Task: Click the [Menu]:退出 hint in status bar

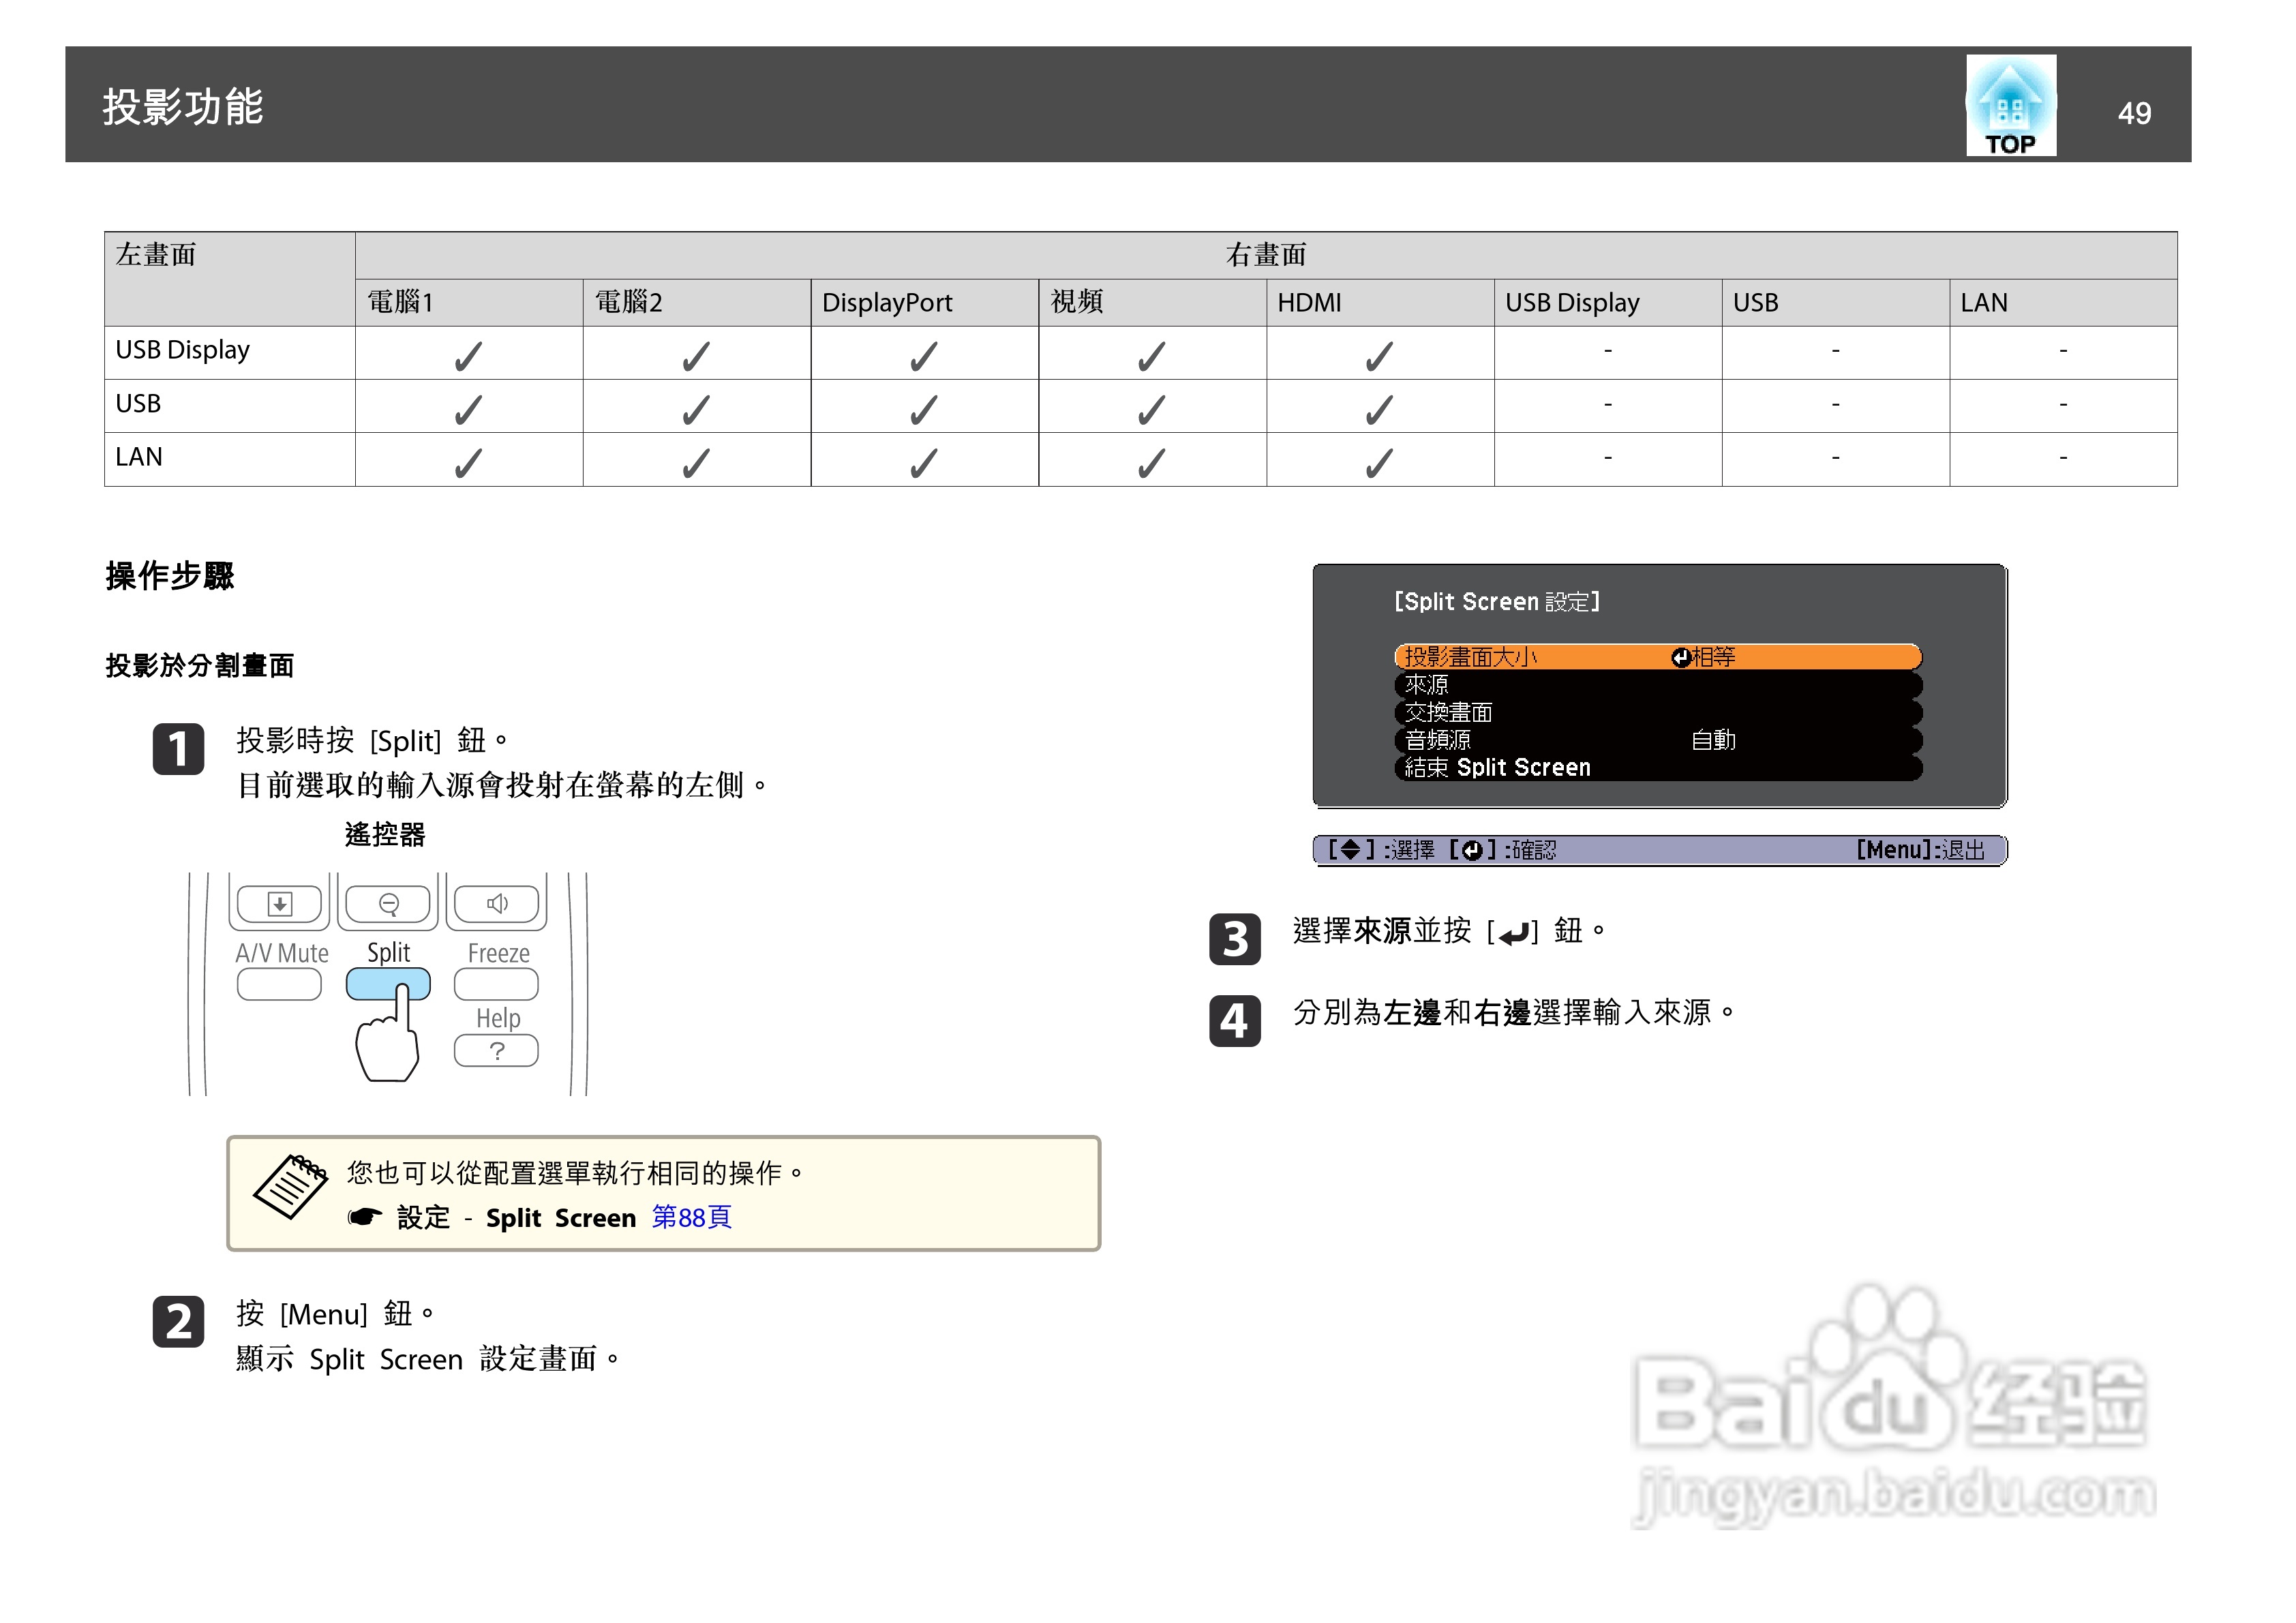Action: [1920, 850]
